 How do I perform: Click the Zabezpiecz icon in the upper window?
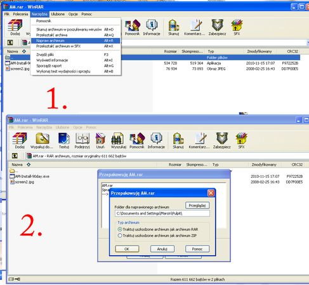pyautogui.click(x=217, y=27)
